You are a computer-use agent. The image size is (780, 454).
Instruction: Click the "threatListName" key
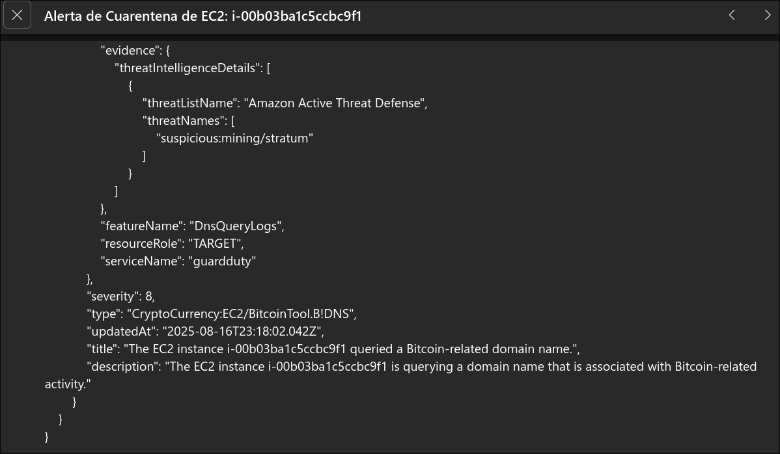[189, 103]
